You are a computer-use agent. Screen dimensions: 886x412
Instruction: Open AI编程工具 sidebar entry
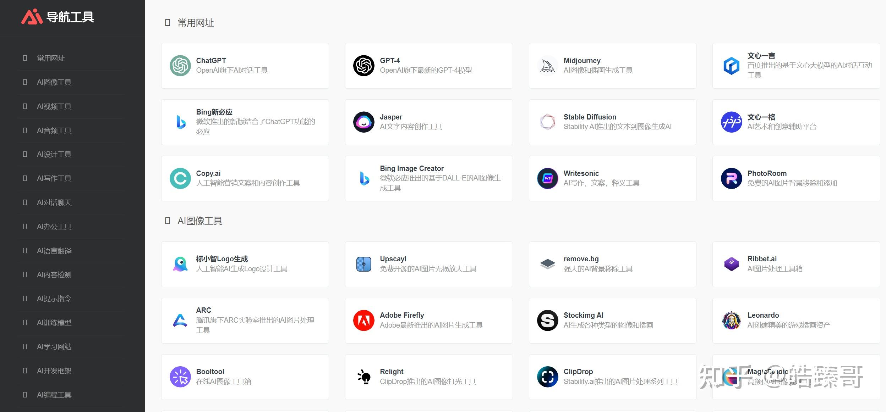tap(54, 395)
